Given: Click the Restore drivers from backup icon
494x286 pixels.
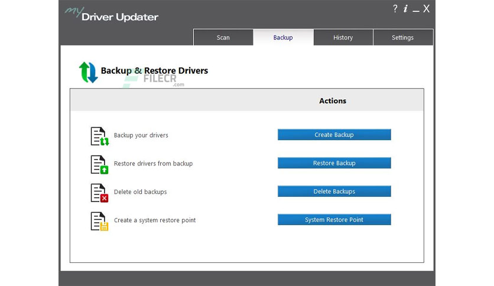Looking at the screenshot, I should pyautogui.click(x=99, y=164).
